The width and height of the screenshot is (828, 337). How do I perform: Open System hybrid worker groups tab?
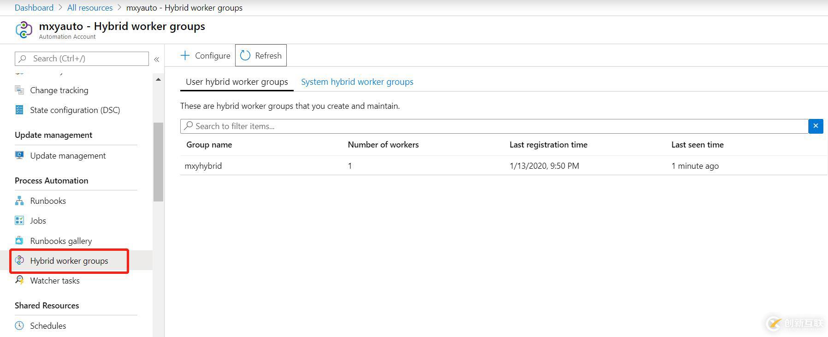(x=357, y=82)
